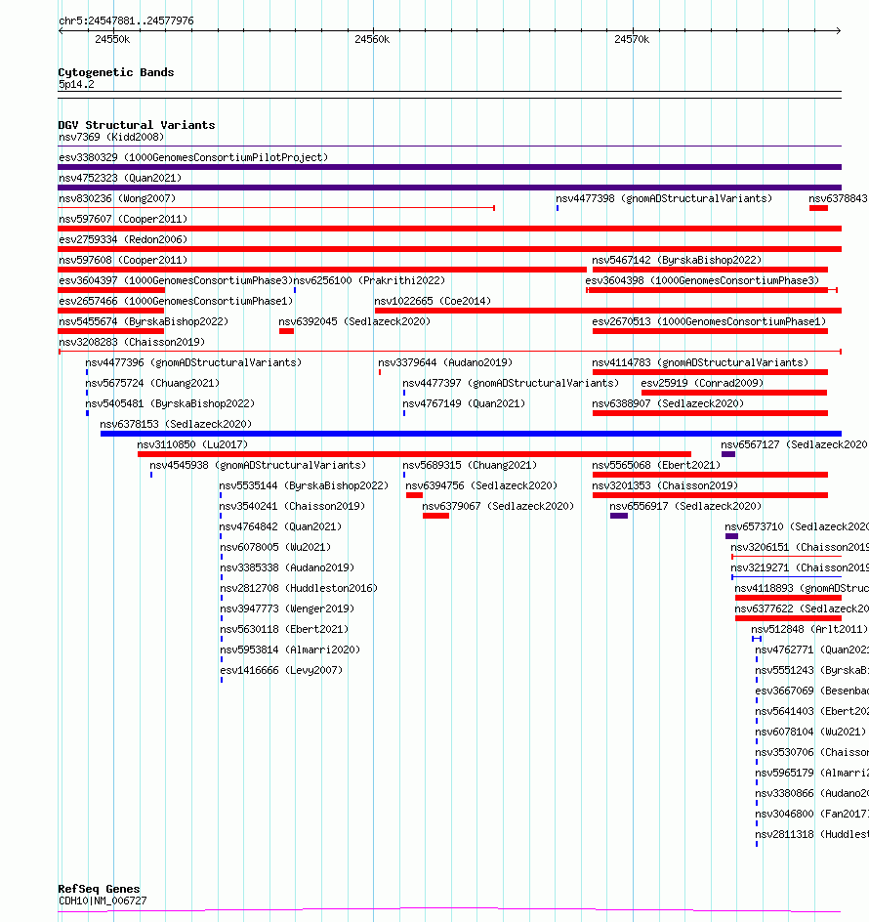
Task: Click nsv3208283 (Chaisson2019) label
Action: pos(132,343)
